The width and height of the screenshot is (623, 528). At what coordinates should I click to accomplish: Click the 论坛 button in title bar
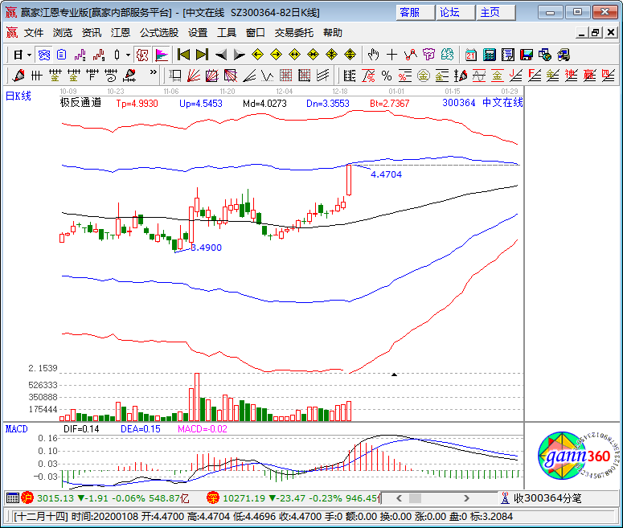tap(455, 12)
